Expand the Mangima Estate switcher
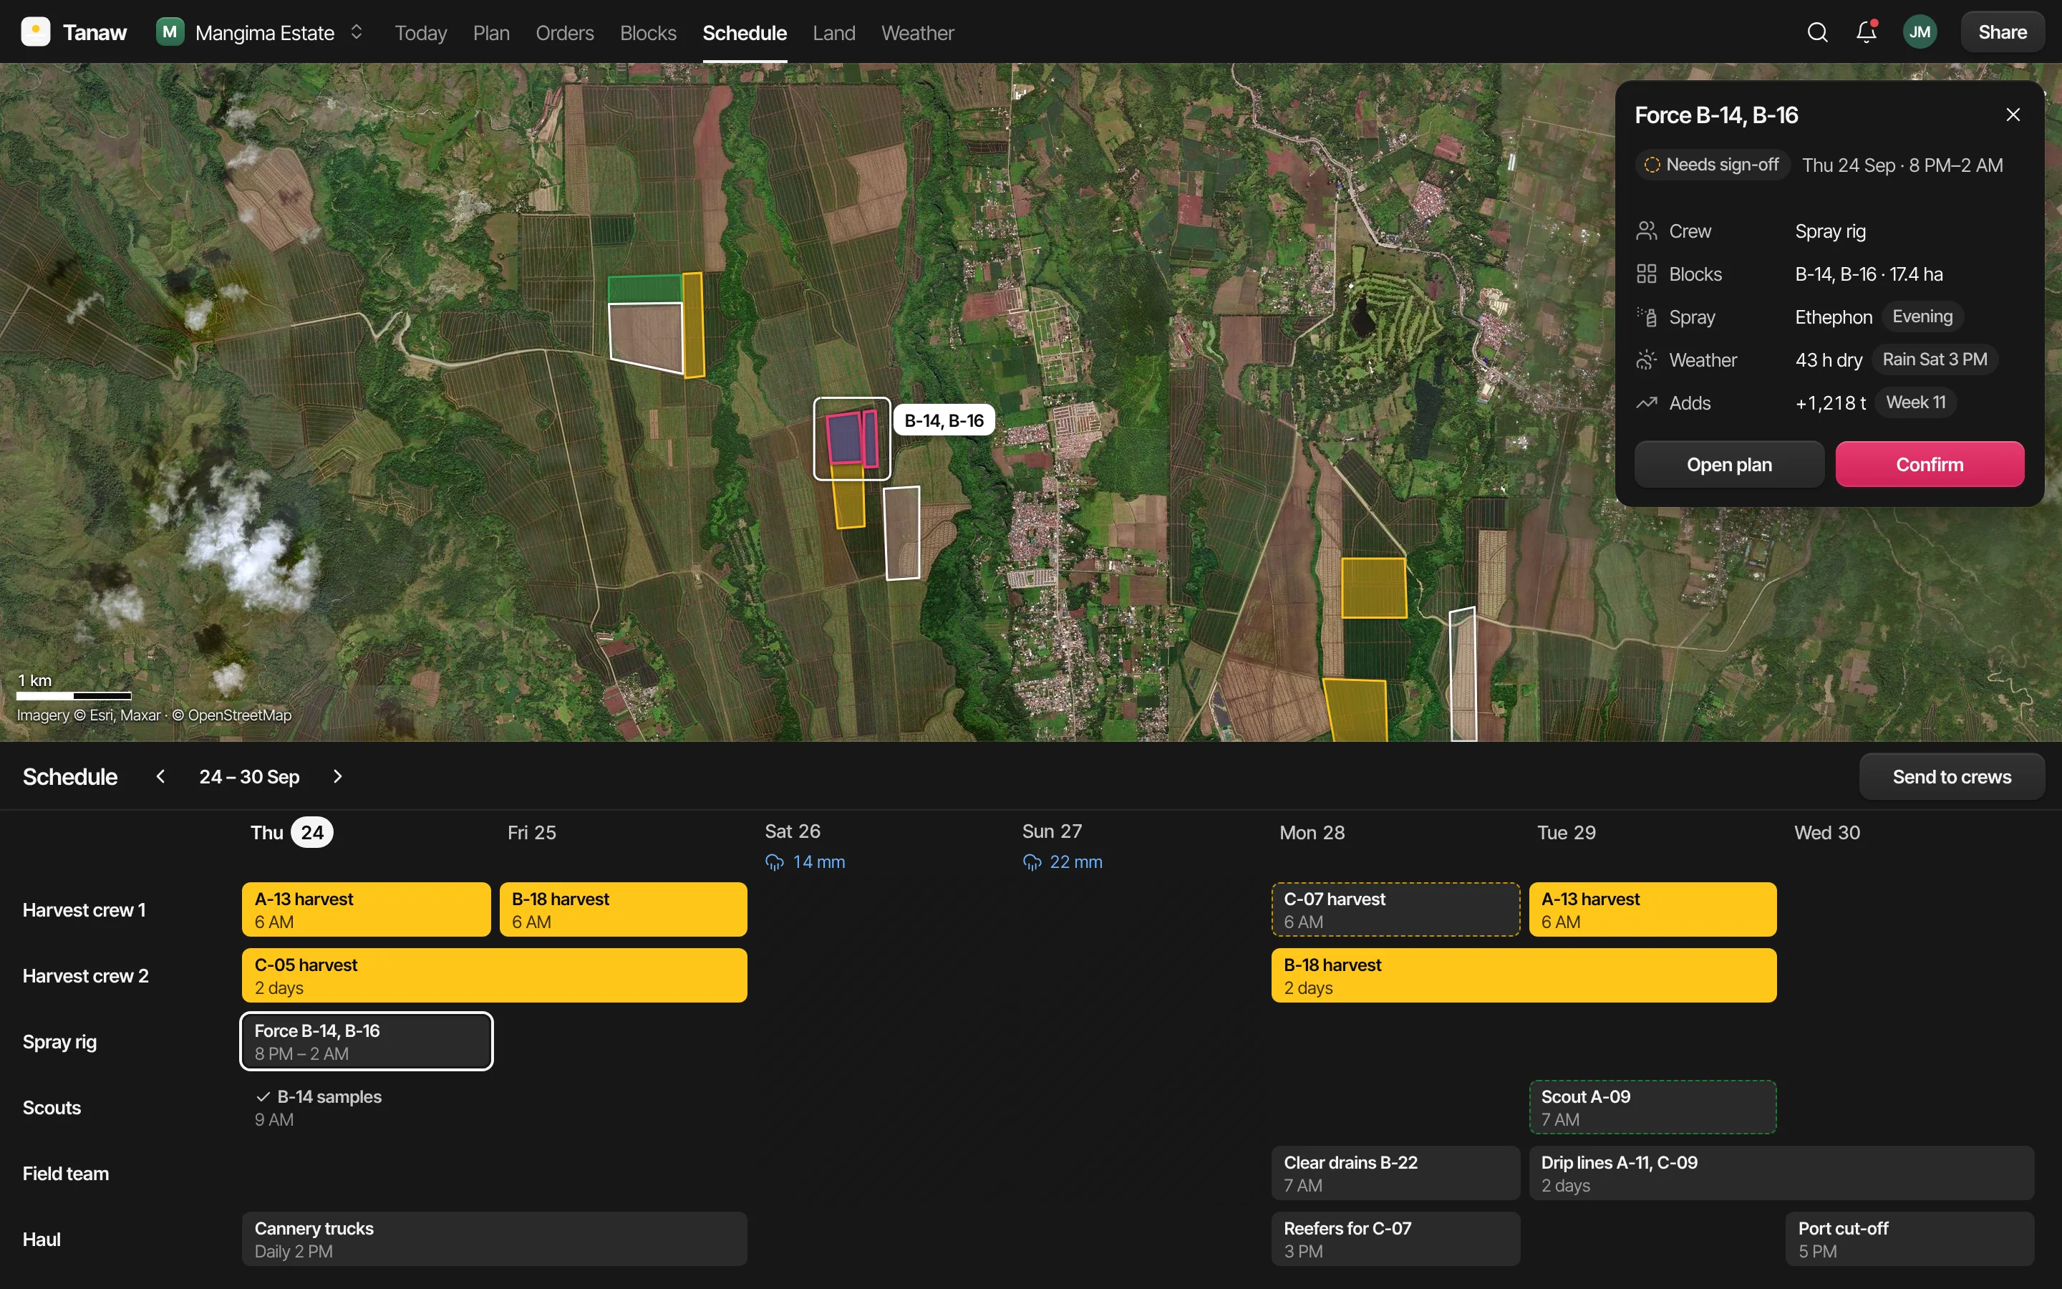The height and width of the screenshot is (1289, 2062). coord(356,32)
